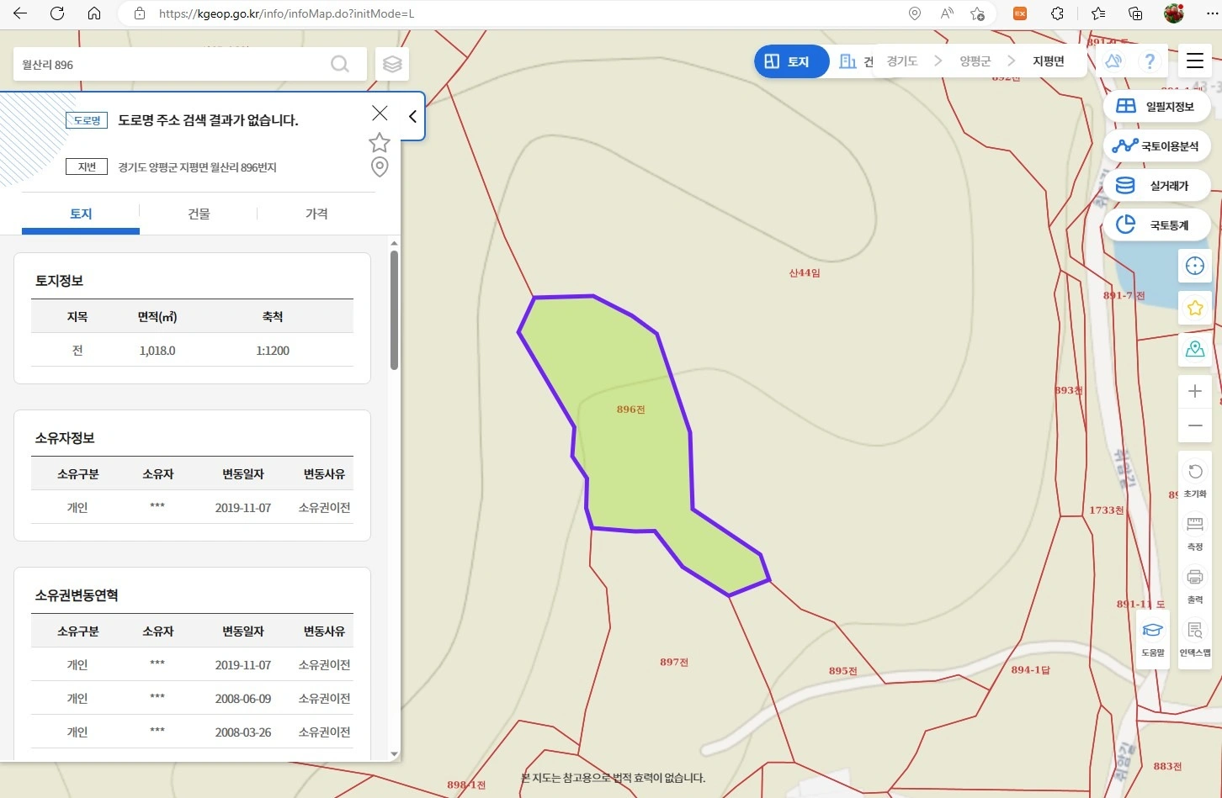Collapse the side panel with arrow
Screen dimensions: 1222x798
(x=412, y=116)
